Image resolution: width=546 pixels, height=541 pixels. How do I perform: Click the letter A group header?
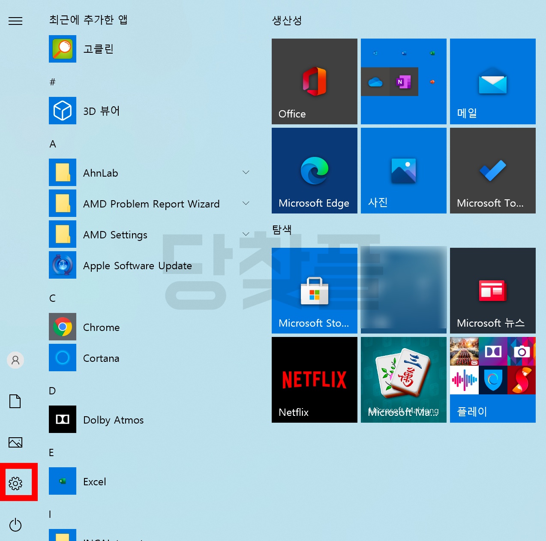(x=53, y=144)
